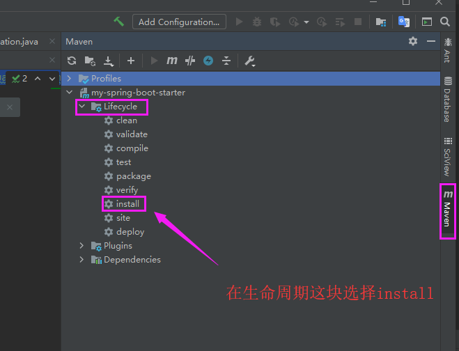
Task: Switch to the ation.java editor tab
Action: click(20, 42)
